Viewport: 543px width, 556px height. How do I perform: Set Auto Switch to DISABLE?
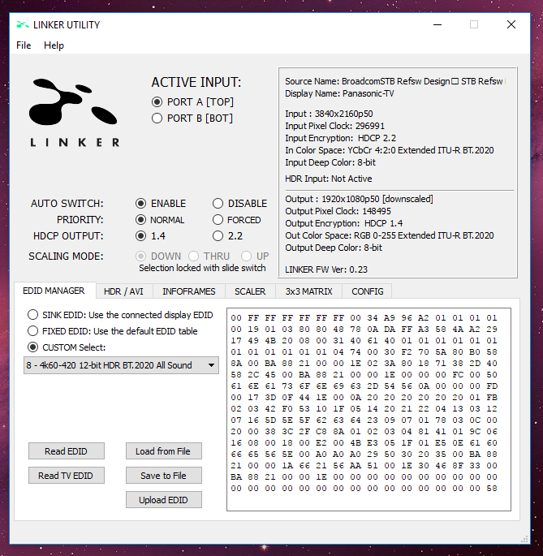[218, 204]
